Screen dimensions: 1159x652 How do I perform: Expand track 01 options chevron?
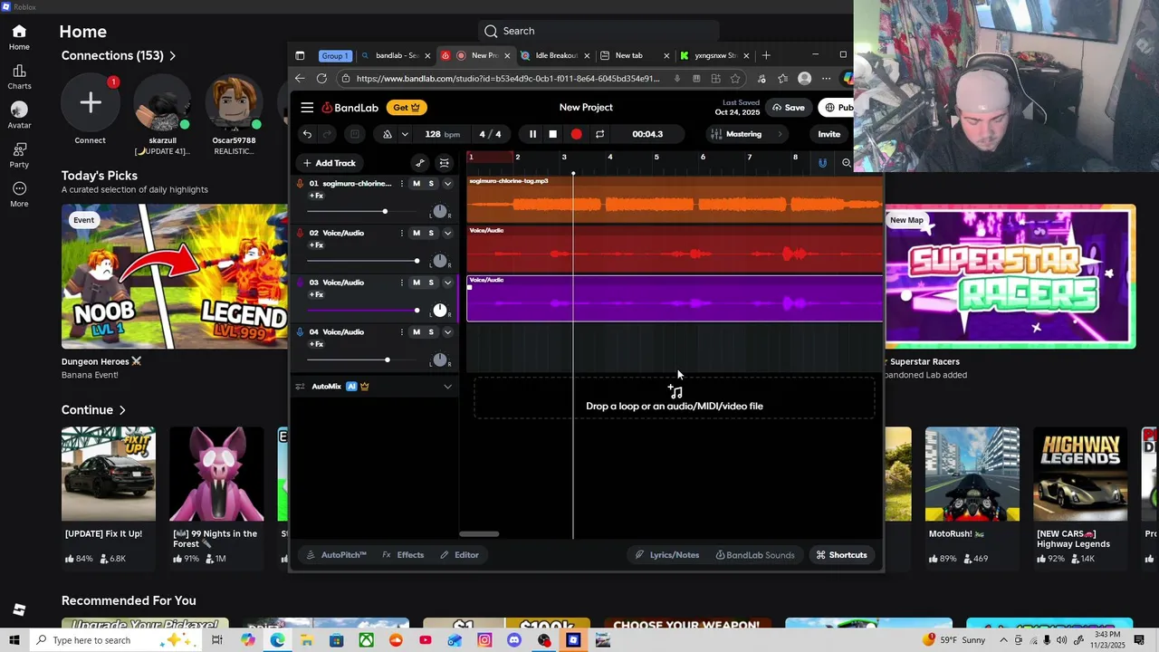[447, 184]
